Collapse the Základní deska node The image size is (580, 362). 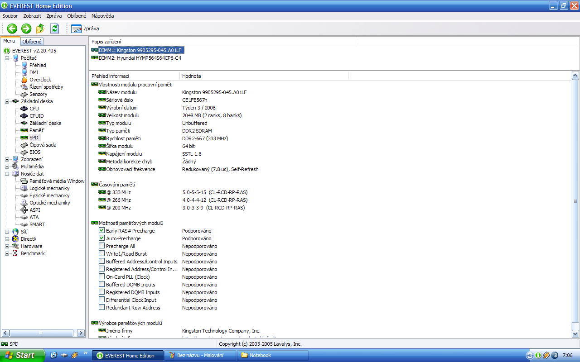(7, 101)
